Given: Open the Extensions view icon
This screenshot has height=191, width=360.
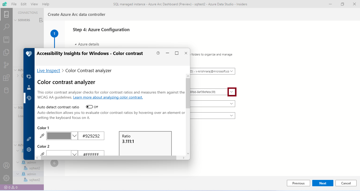Looking at the screenshot, I should (6, 78).
